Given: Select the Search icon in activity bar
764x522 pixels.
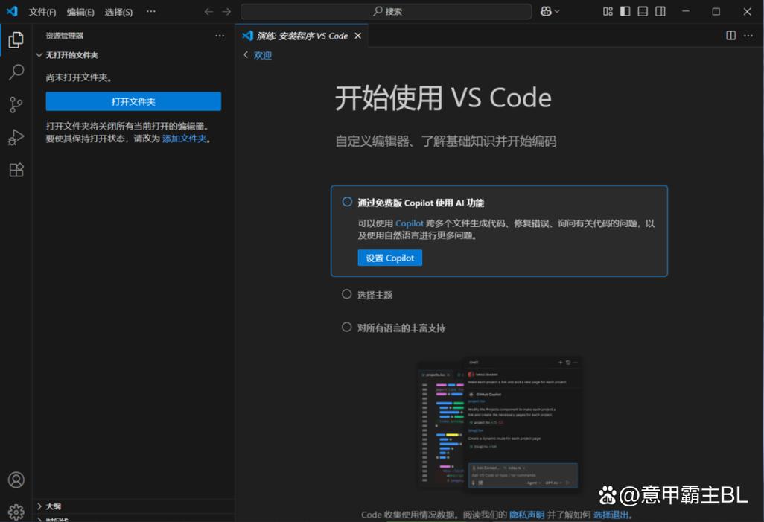Looking at the screenshot, I should [16, 72].
